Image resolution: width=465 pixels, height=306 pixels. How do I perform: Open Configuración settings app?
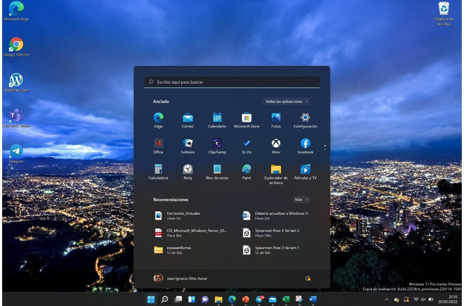(x=305, y=120)
